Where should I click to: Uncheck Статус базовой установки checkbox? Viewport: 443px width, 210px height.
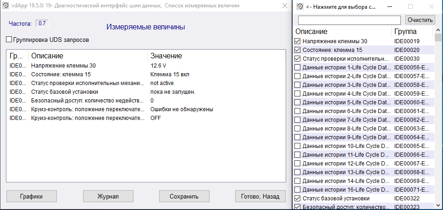tap(297, 199)
